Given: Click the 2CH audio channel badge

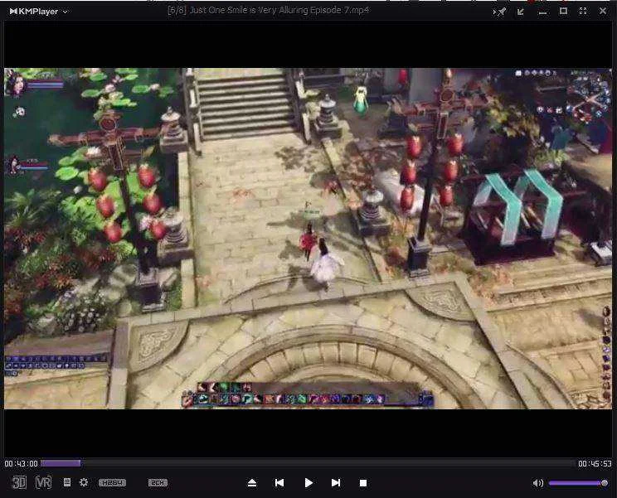Looking at the screenshot, I should tap(158, 482).
